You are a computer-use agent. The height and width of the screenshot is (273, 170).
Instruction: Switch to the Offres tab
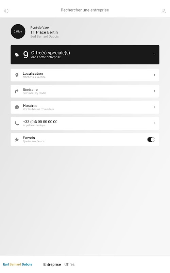[69, 264]
